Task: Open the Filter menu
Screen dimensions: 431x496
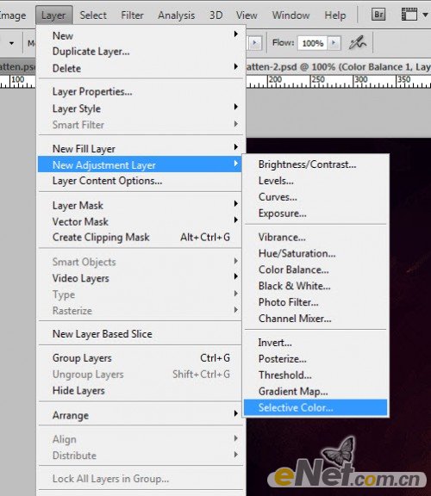Action: point(132,15)
